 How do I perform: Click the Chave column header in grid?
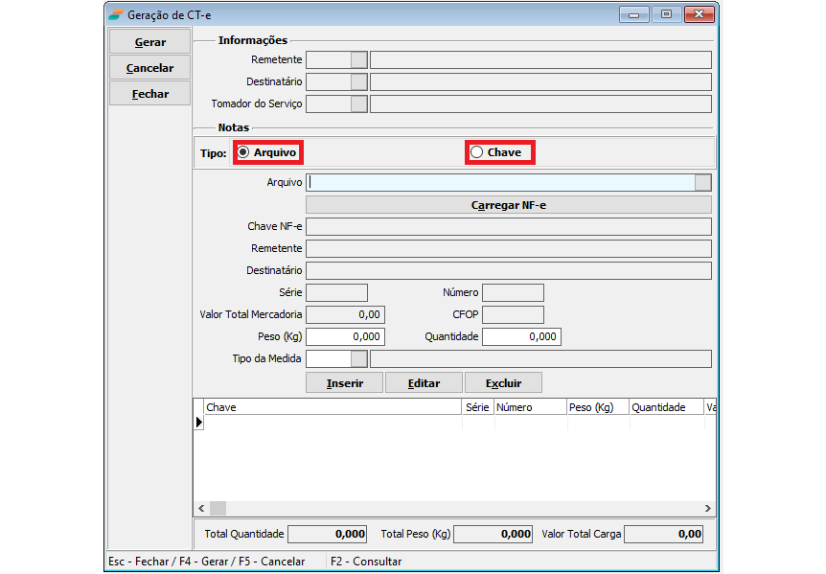[x=332, y=407]
